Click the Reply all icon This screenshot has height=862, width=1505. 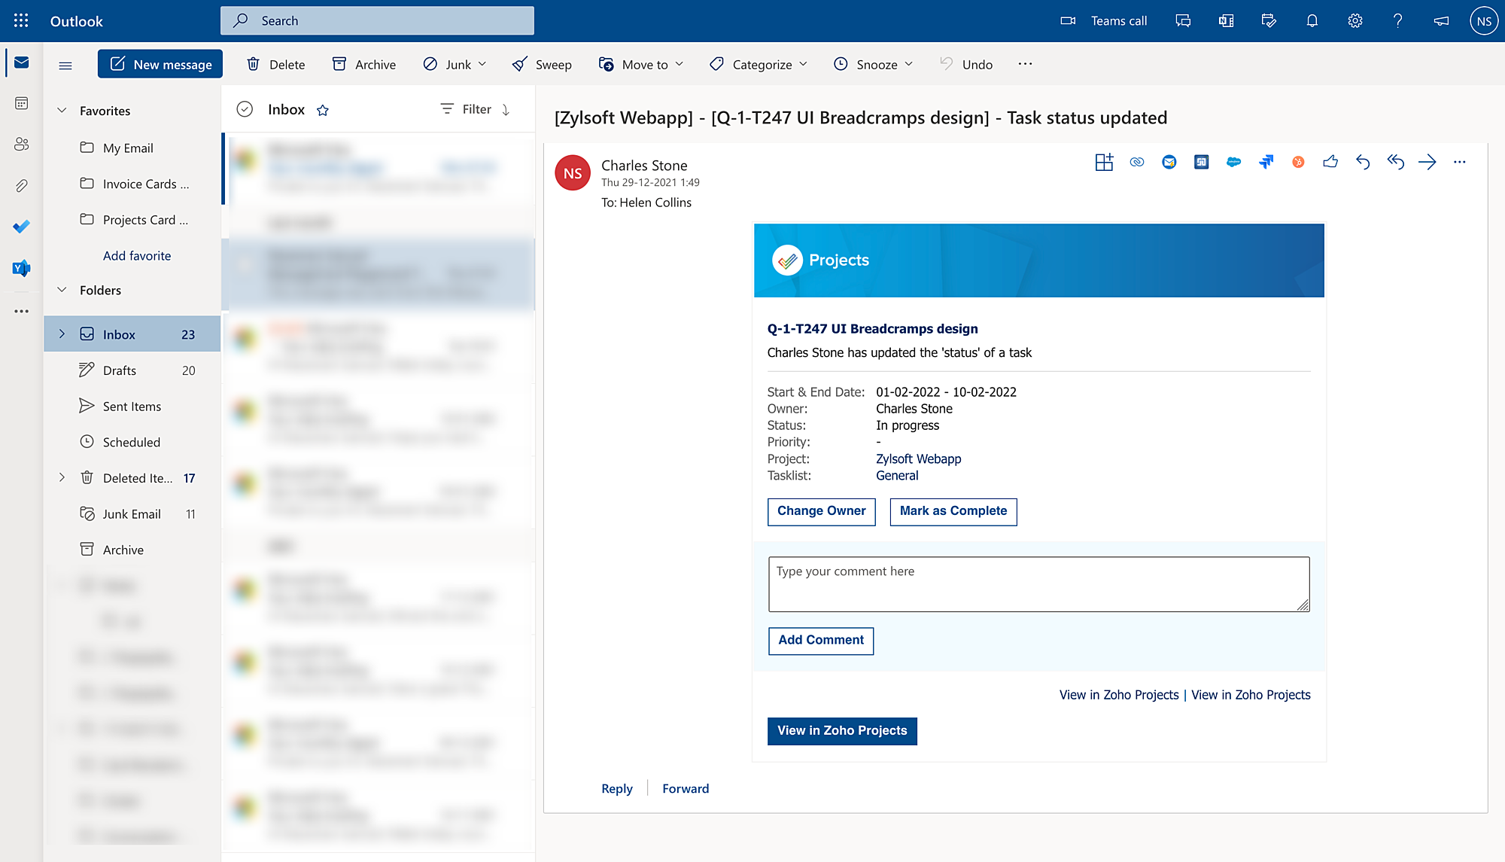coord(1395,162)
